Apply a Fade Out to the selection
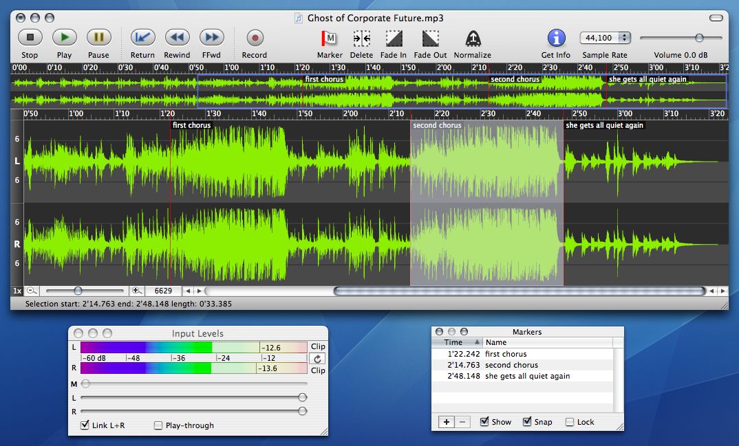 coord(430,38)
